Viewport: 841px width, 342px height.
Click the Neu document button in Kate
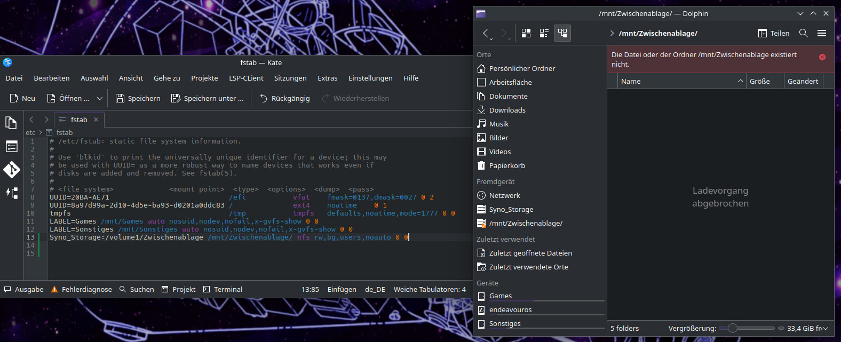[22, 98]
